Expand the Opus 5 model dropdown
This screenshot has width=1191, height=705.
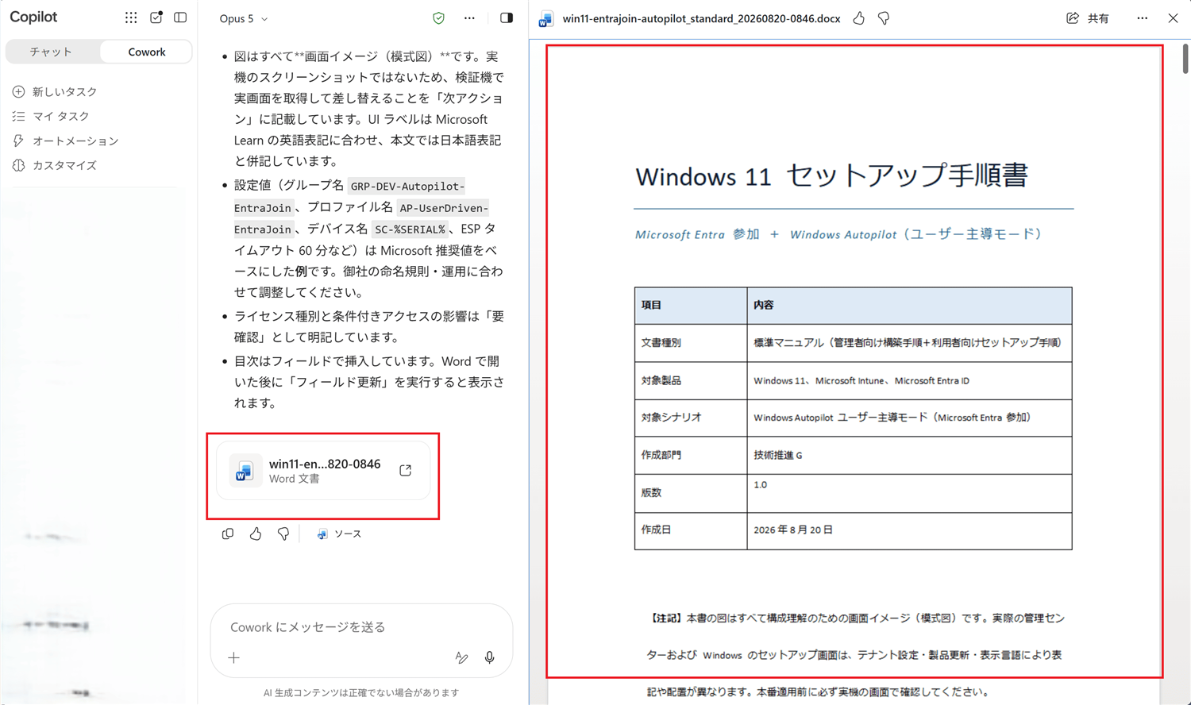click(244, 18)
